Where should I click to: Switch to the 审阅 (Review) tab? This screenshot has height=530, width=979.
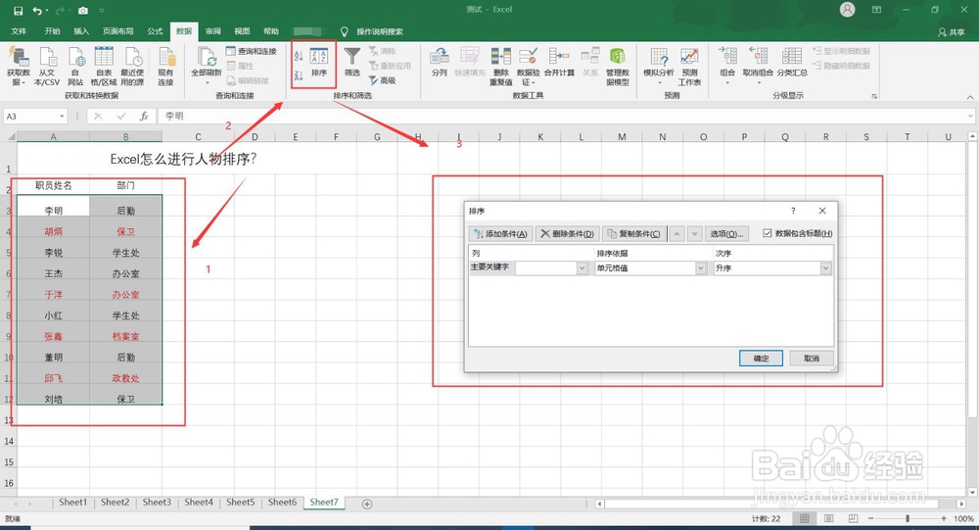click(x=212, y=31)
